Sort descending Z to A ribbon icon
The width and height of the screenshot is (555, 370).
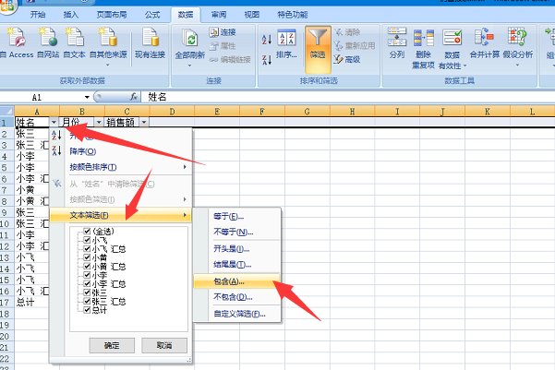267,59
